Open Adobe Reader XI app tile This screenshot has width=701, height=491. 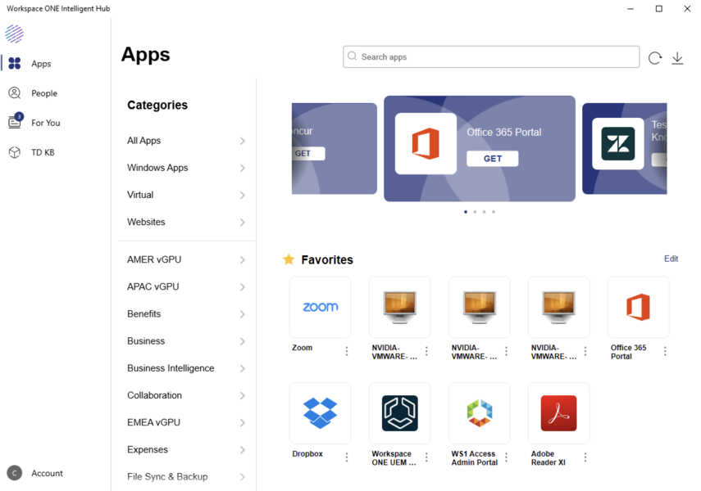(558, 412)
